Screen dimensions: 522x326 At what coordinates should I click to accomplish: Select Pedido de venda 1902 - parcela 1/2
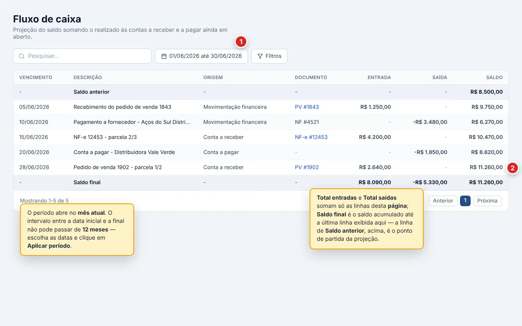click(x=118, y=167)
